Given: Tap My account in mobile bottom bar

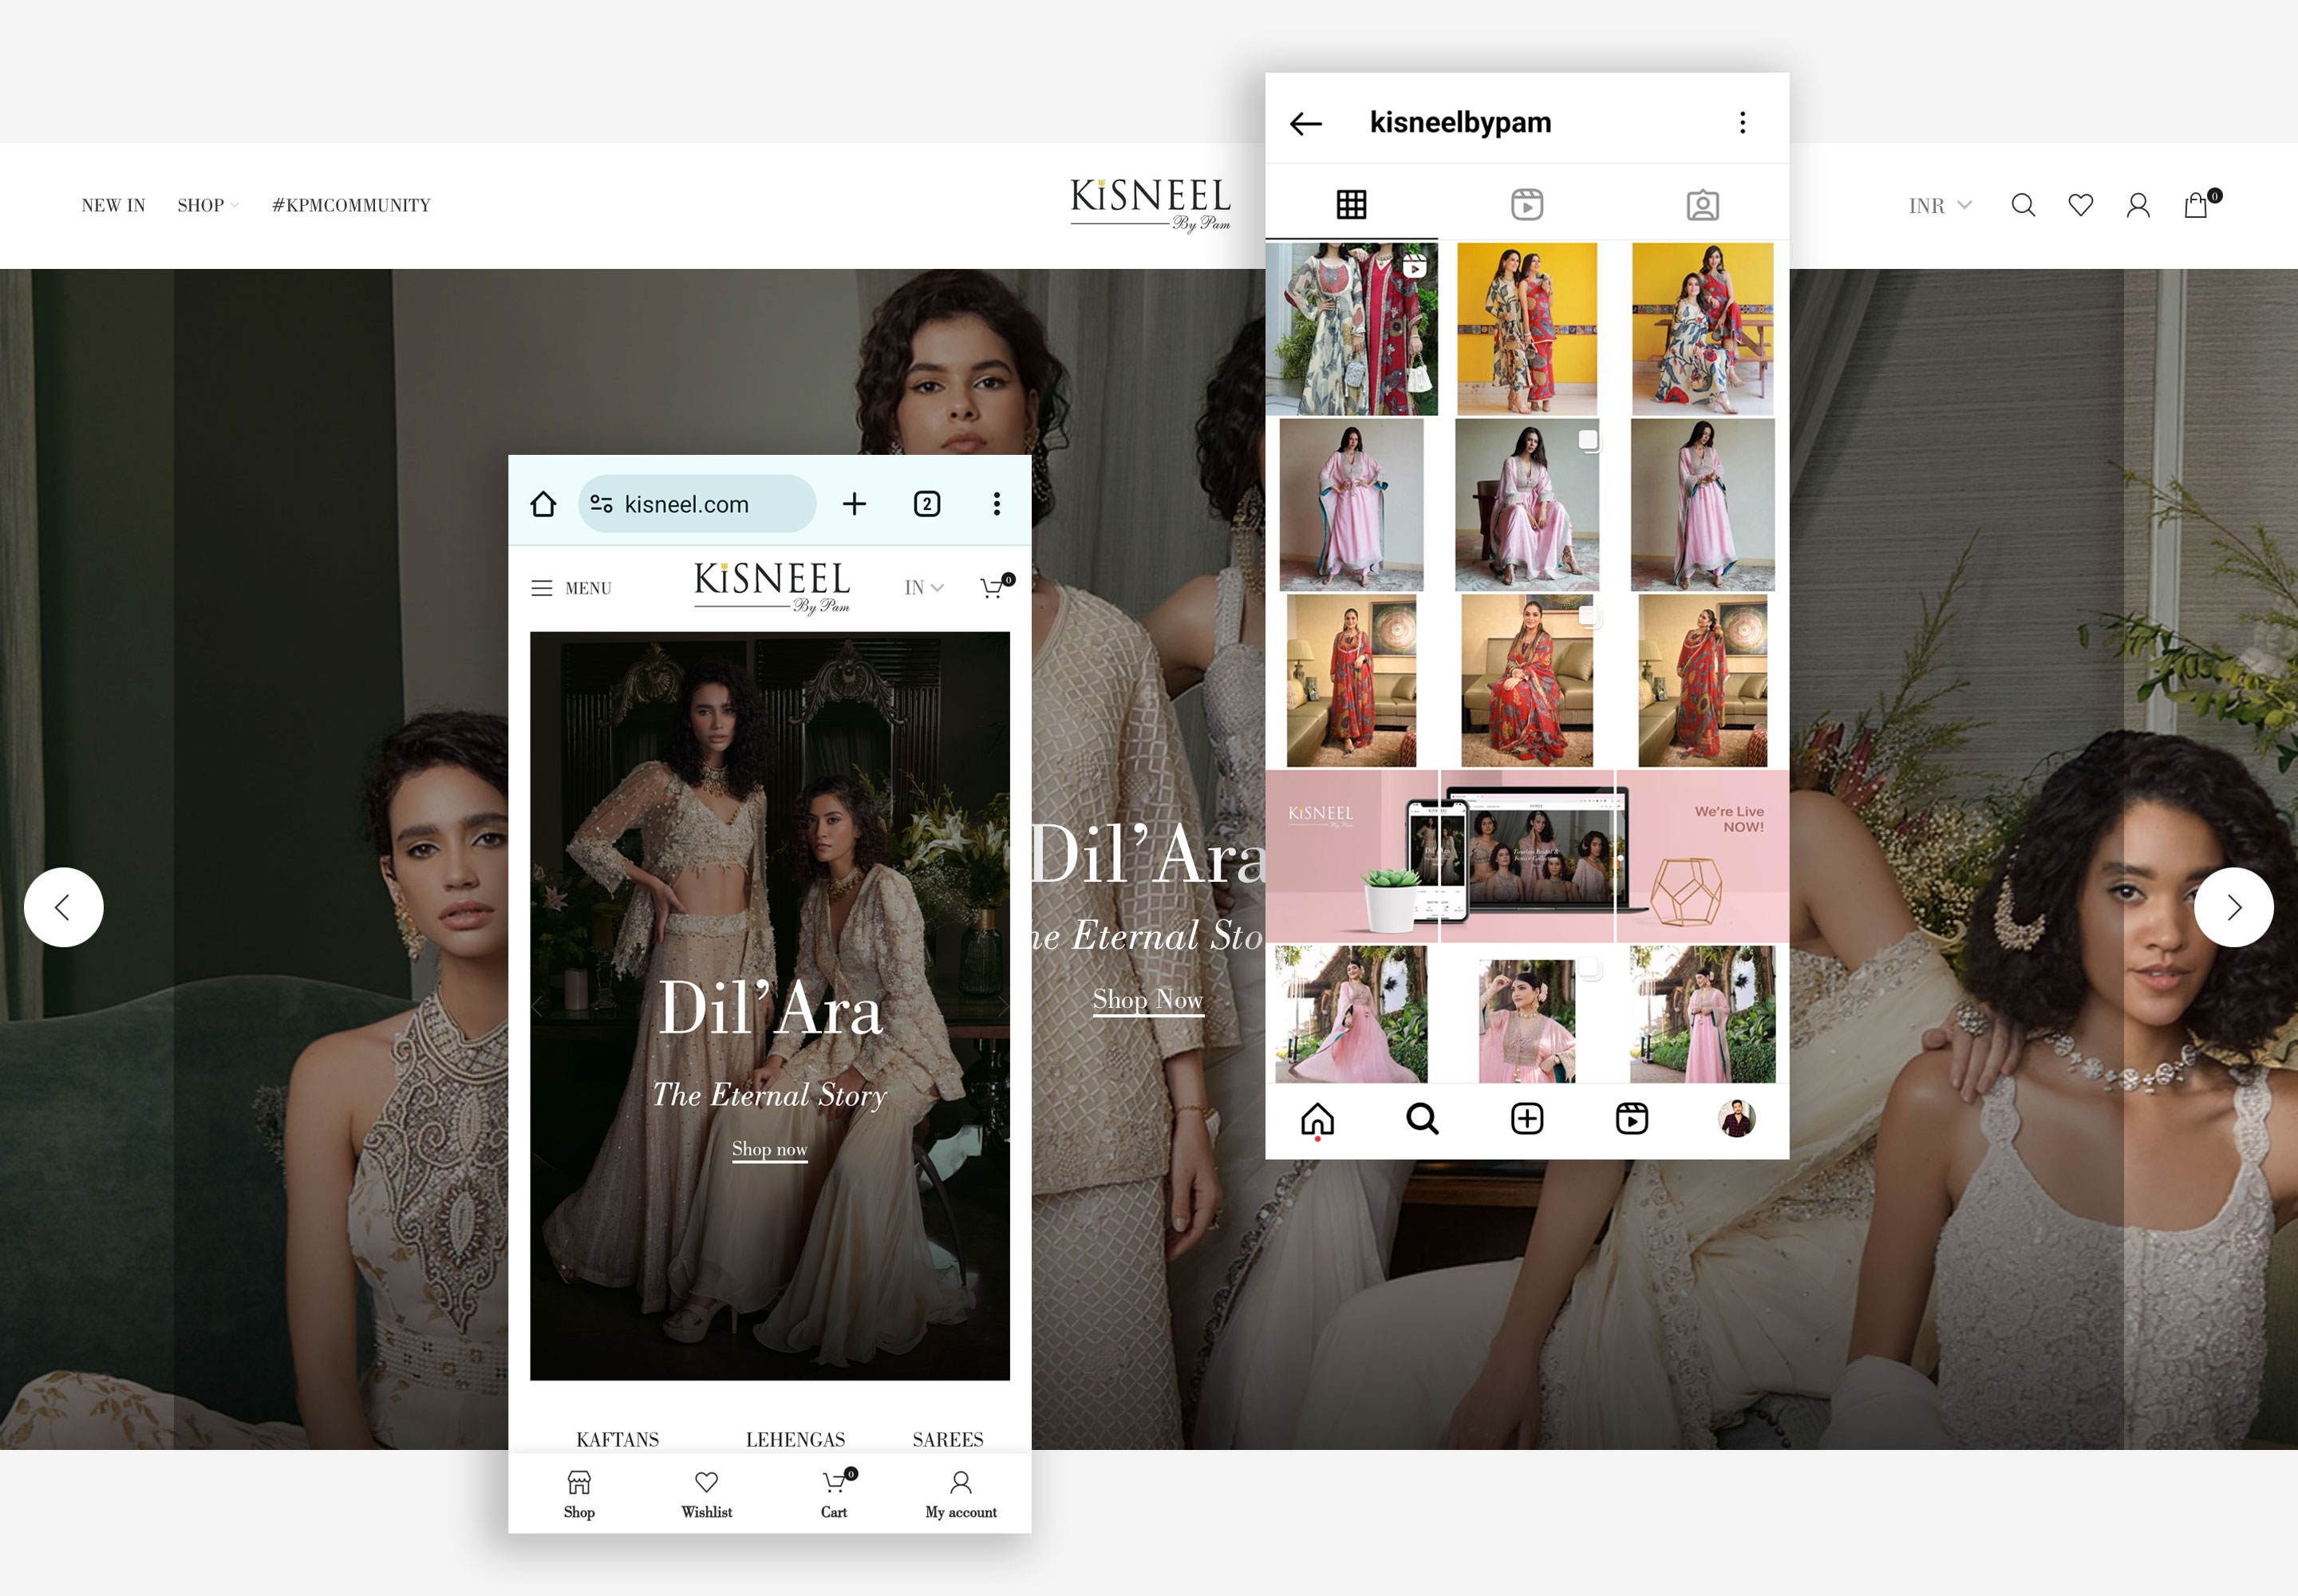Looking at the screenshot, I should (x=961, y=1494).
